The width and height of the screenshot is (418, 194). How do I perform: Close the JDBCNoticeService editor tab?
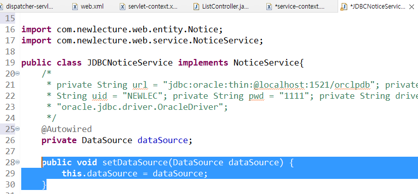411,7
